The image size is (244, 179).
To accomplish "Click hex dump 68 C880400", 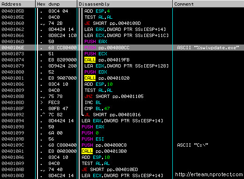I will (62, 145).
